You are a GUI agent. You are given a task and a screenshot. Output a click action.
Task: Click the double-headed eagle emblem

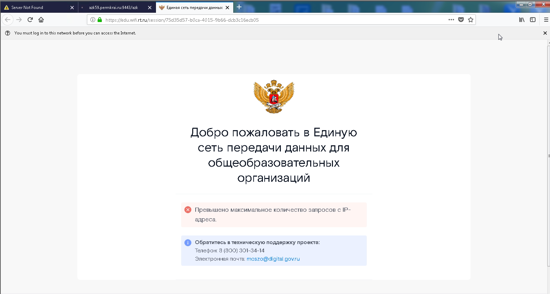tap(274, 97)
